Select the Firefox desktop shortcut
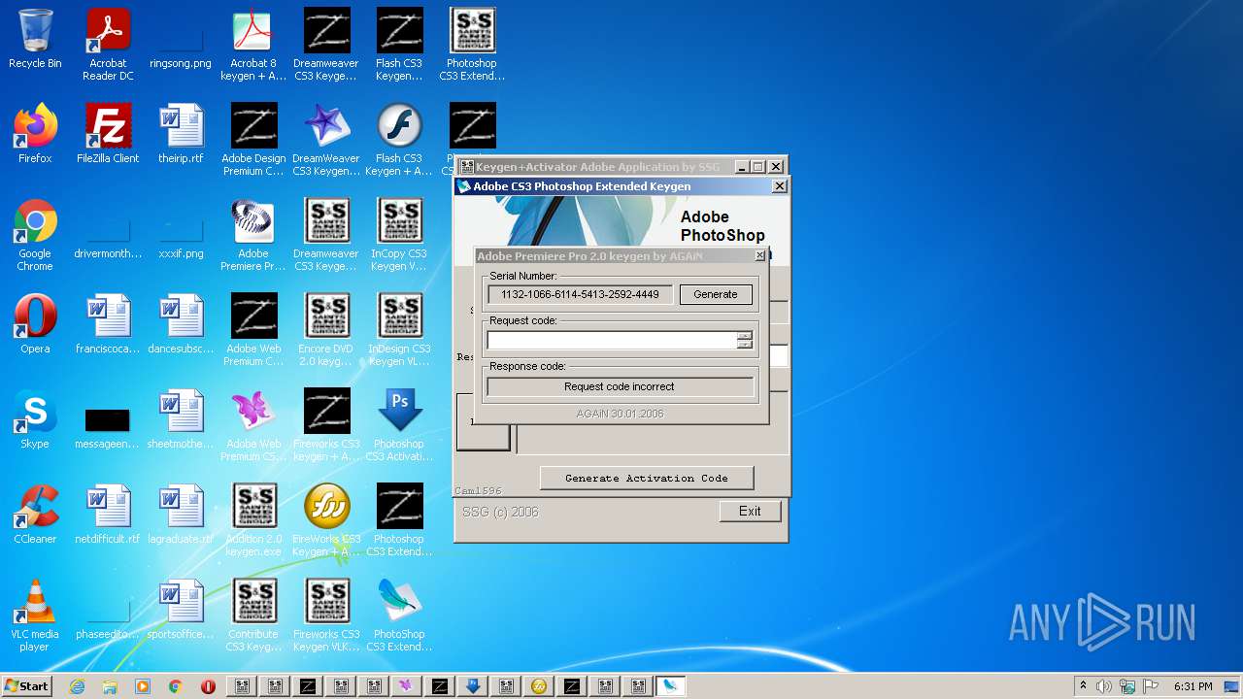The width and height of the screenshot is (1243, 699). click(x=35, y=134)
